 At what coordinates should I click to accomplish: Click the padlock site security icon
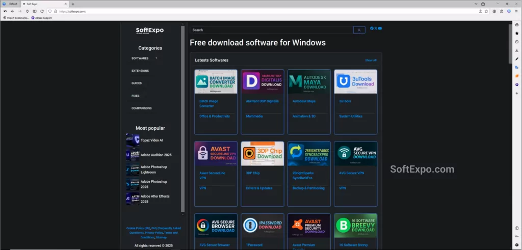point(56,11)
